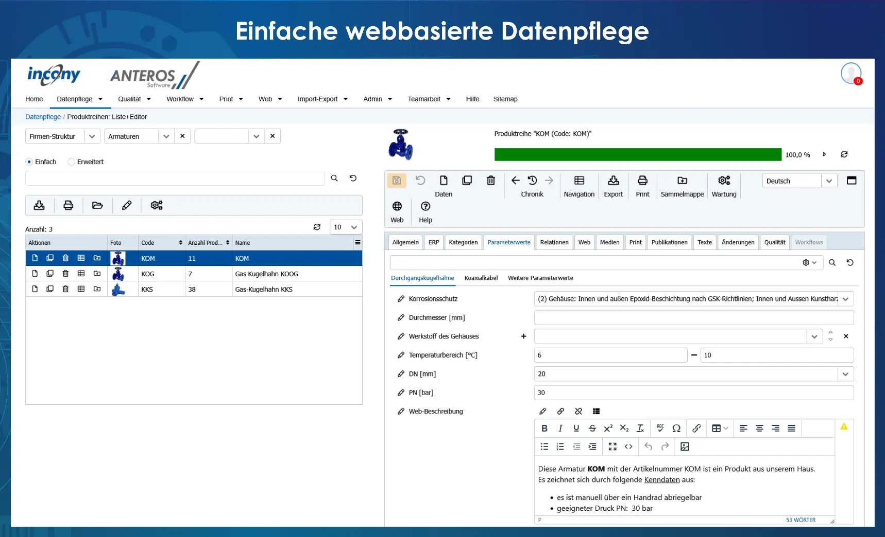Open the Chronik history icon
885x537 pixels.
(532, 181)
